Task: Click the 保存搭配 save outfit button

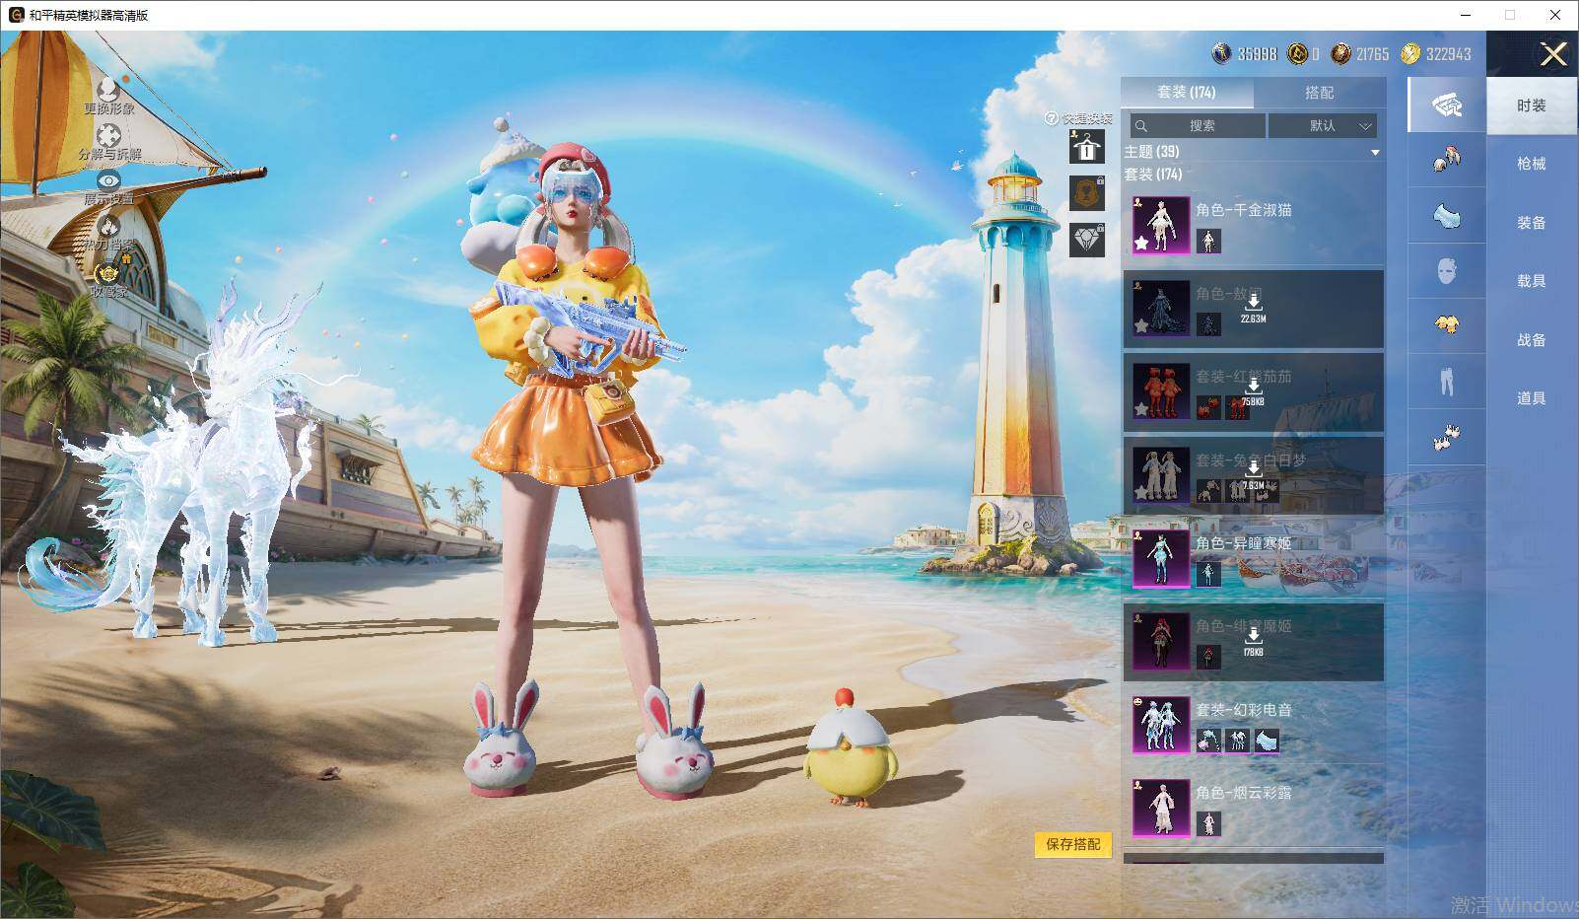Action: (x=1073, y=845)
